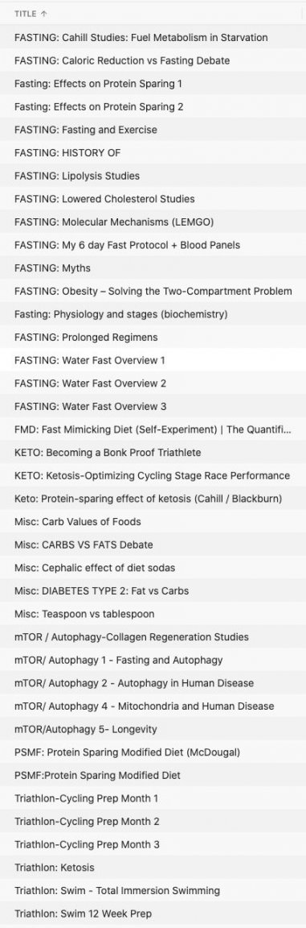
Task: Open FASTING: Lowered Cholesterol Studies
Action: click(153, 199)
